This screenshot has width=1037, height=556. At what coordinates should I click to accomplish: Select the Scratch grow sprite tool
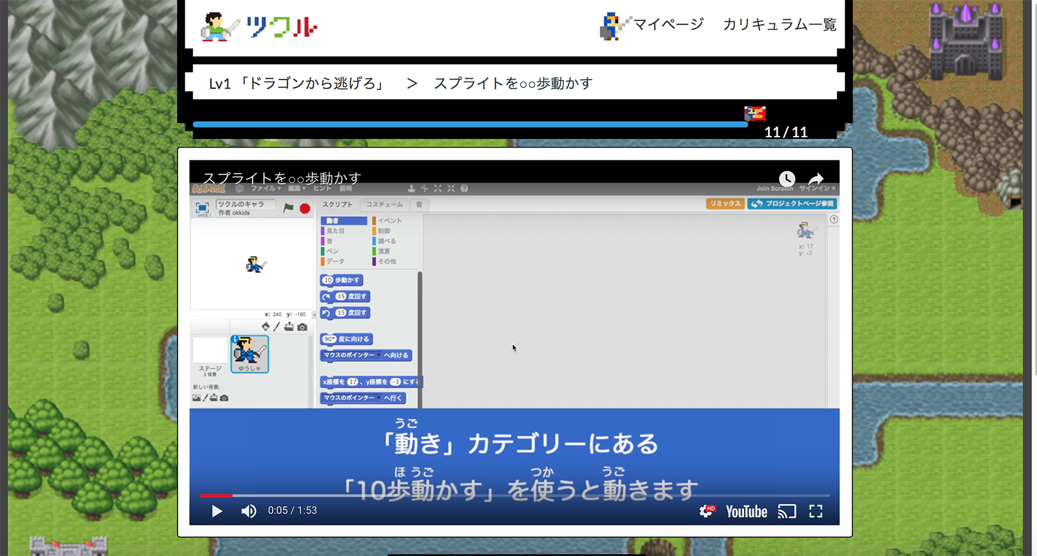coord(437,188)
